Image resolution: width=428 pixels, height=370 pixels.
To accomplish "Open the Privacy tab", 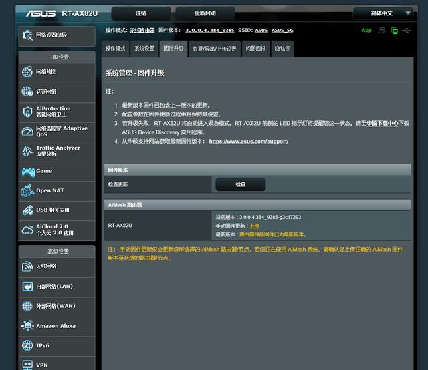I will (282, 49).
